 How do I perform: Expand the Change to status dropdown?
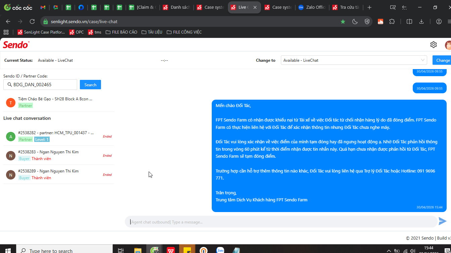(354, 60)
